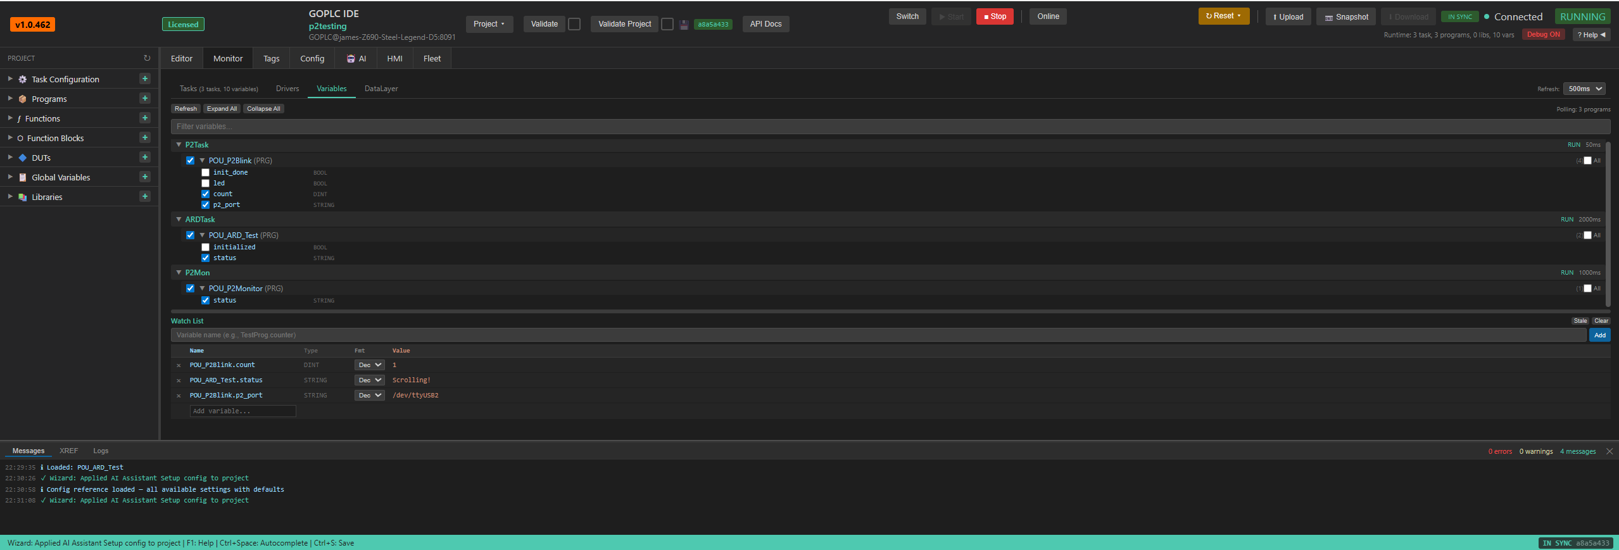Add a new Library with its plus icon
Image resolution: width=1619 pixels, height=550 pixels.
[145, 197]
